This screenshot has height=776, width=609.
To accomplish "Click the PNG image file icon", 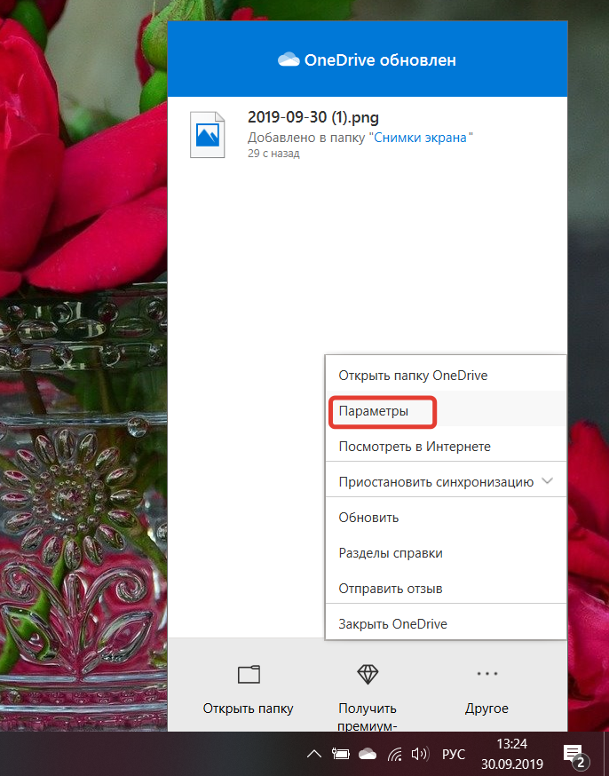I will [x=207, y=135].
